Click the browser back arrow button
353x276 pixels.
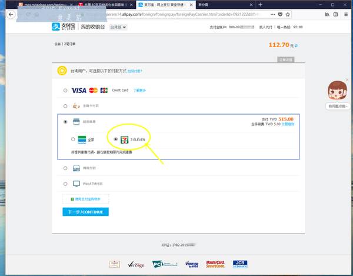pyautogui.click(x=11, y=15)
